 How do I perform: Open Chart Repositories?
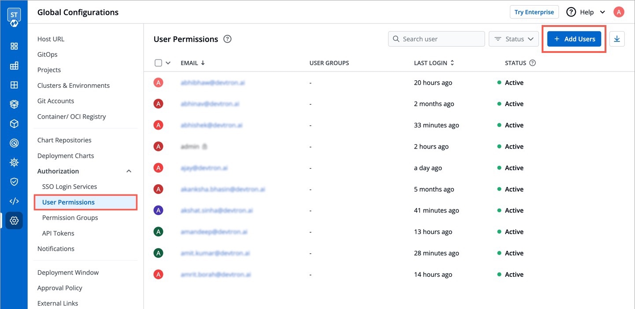tap(64, 140)
